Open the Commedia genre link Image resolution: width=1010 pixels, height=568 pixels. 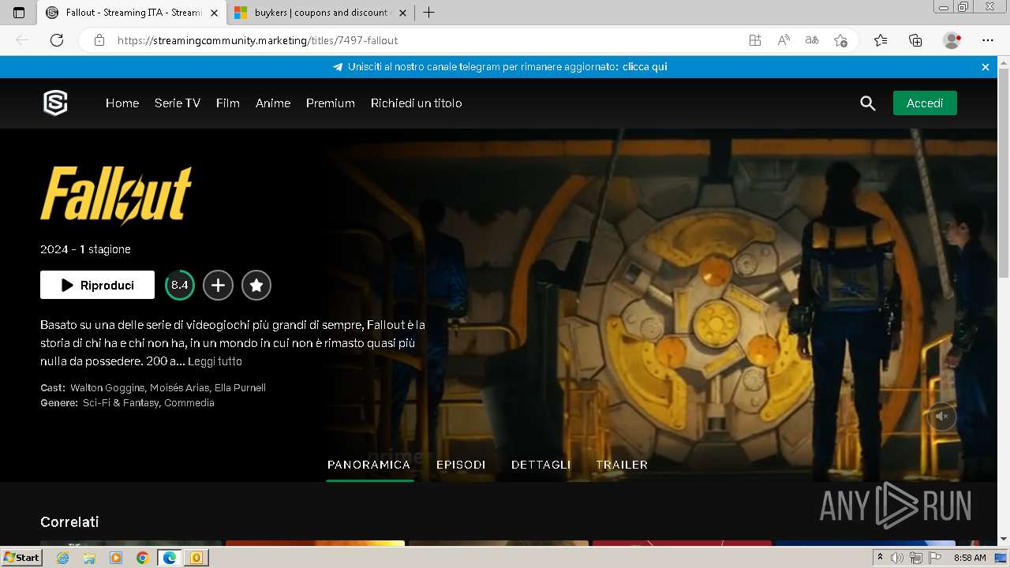(189, 403)
